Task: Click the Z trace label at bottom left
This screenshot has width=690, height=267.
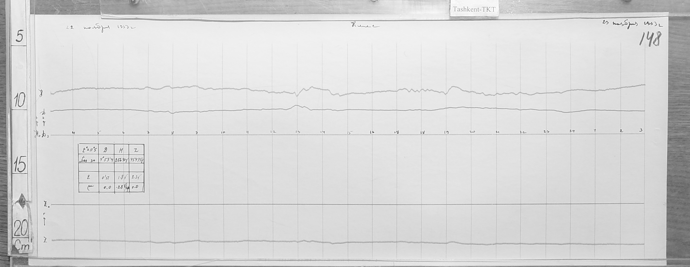Action: click(x=45, y=241)
